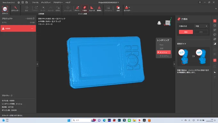Click the point cloud スムーズ icon
The height and width of the screenshot is (123, 218).
click(51, 9)
